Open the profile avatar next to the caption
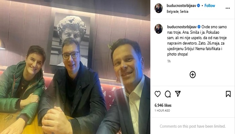Screen dimensions: 235x134 [158, 29]
